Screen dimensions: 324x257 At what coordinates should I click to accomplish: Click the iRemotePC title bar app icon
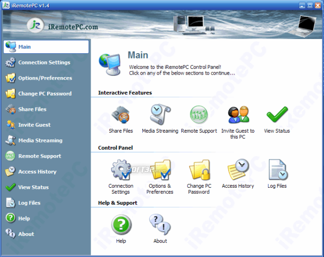tap(6, 5)
